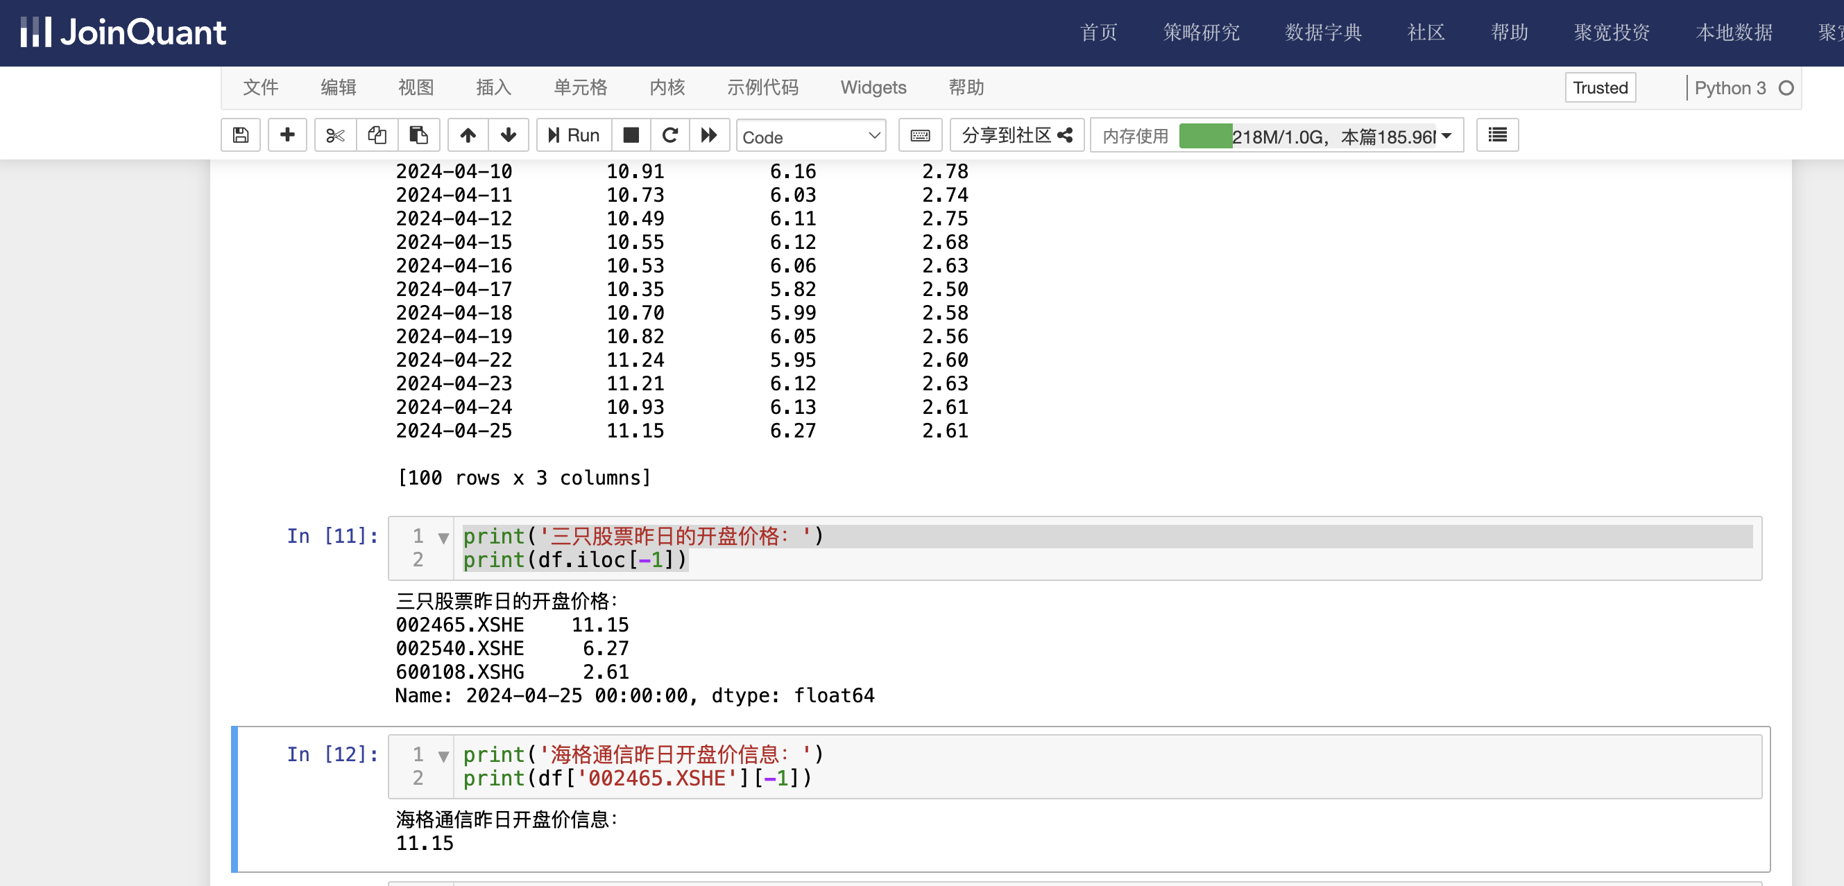Move selected cell up arrow
1844x886 pixels.
[468, 135]
